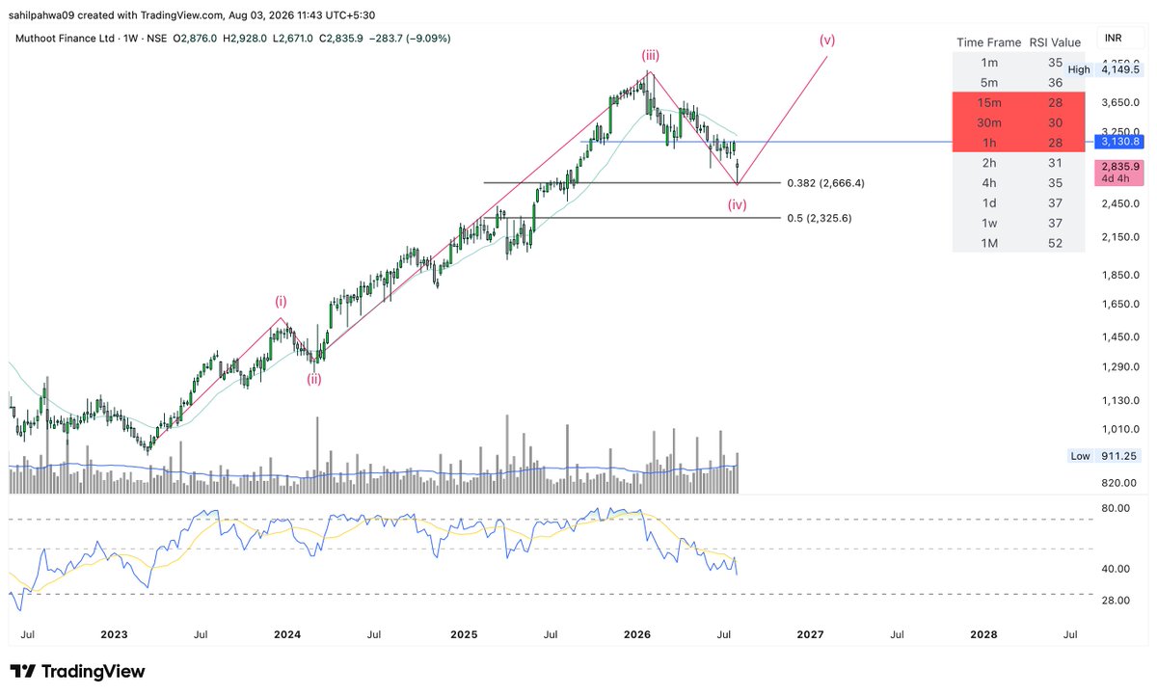Click the wave (v) label

click(x=827, y=40)
